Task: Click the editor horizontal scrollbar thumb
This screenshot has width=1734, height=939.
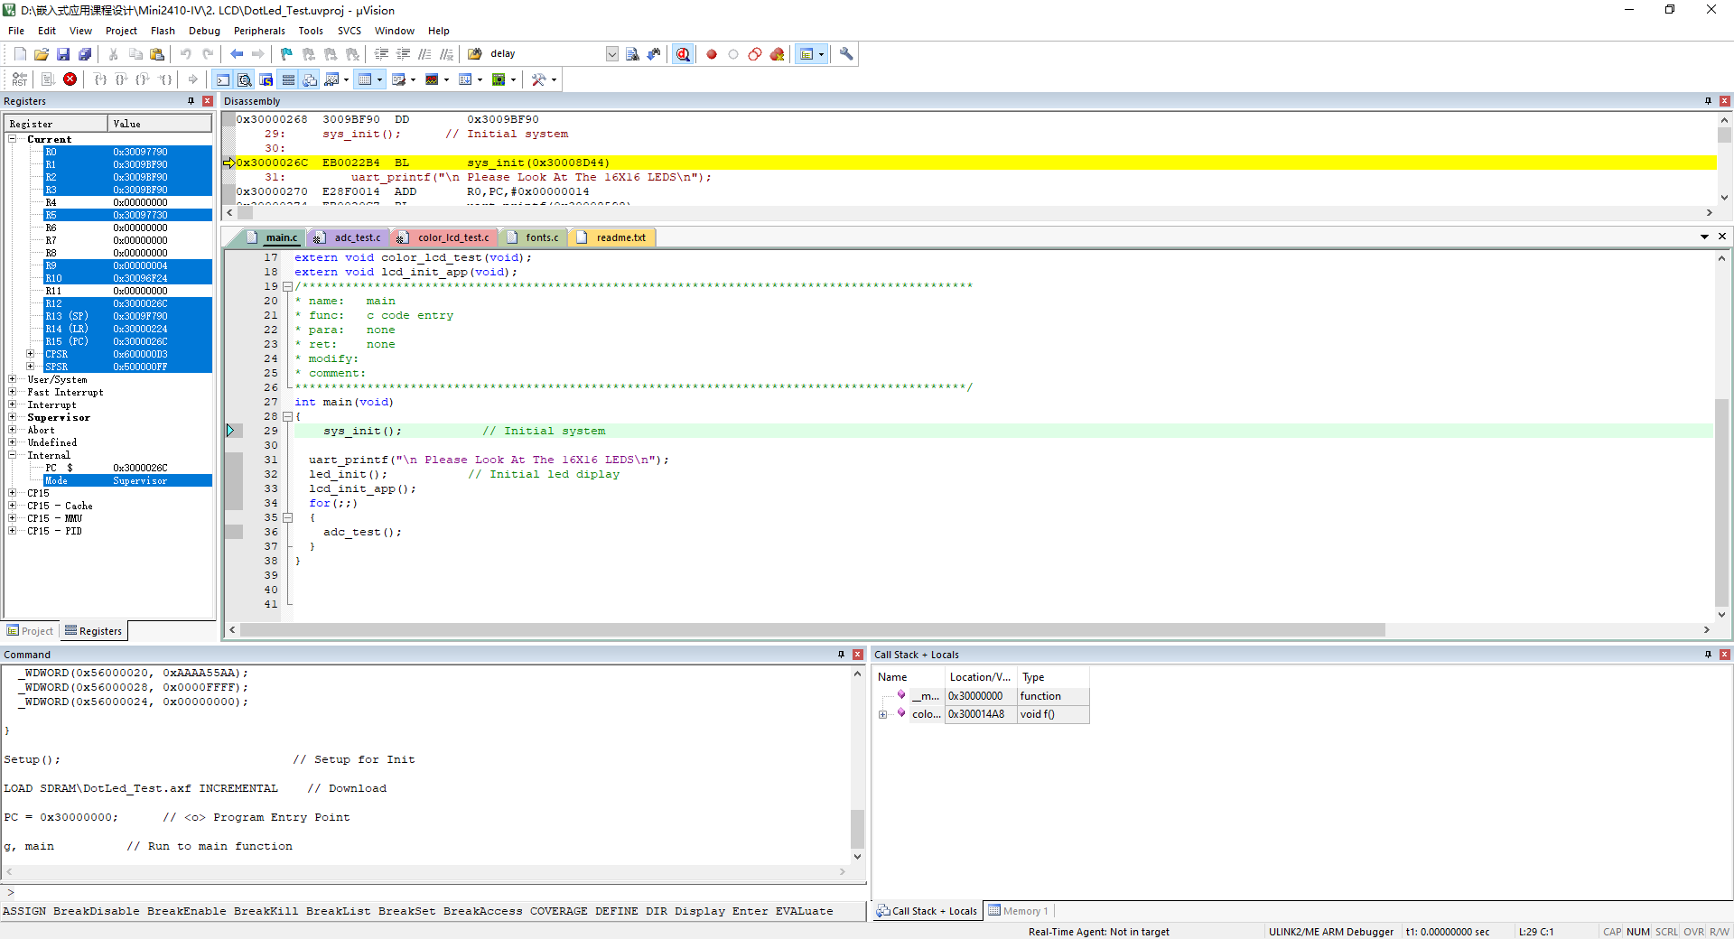Action: [x=813, y=630]
